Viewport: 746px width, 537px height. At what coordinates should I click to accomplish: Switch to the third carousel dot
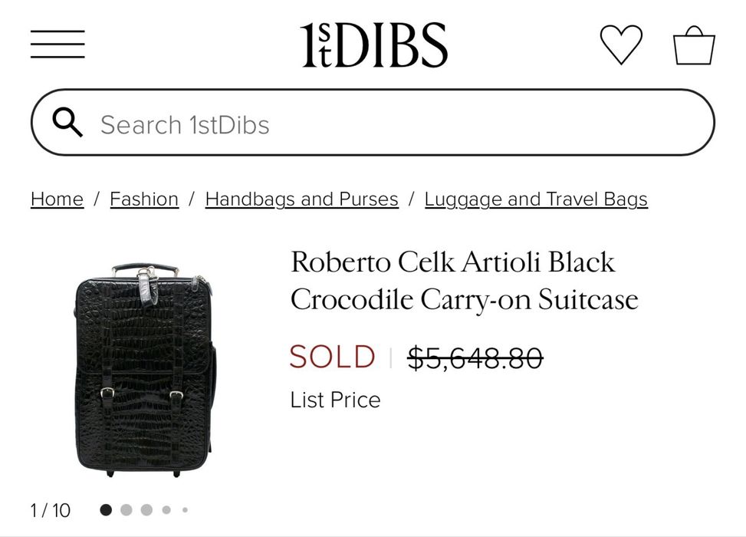146,509
